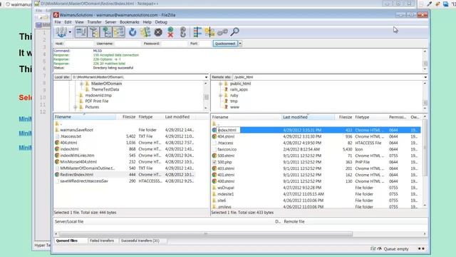Click Chrome icon beside local RedirectIndex.html
Viewport: 456px width, 257px height.
(x=57, y=174)
